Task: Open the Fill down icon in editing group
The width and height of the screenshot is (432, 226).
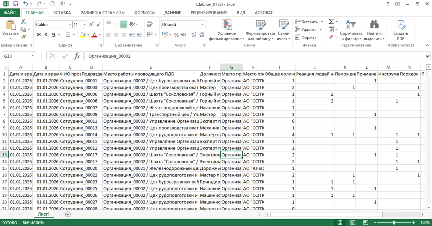Action: 331,29
